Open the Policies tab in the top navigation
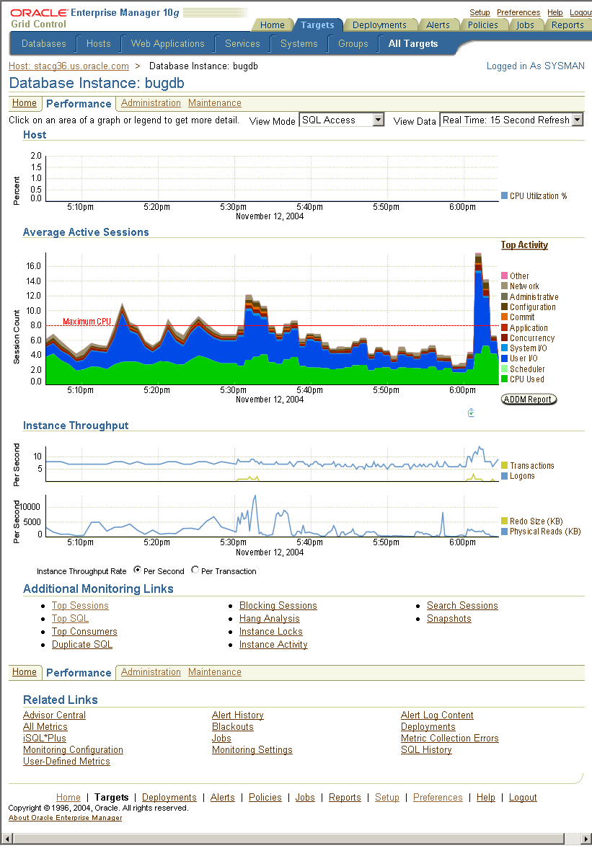The width and height of the screenshot is (592, 846). (483, 25)
